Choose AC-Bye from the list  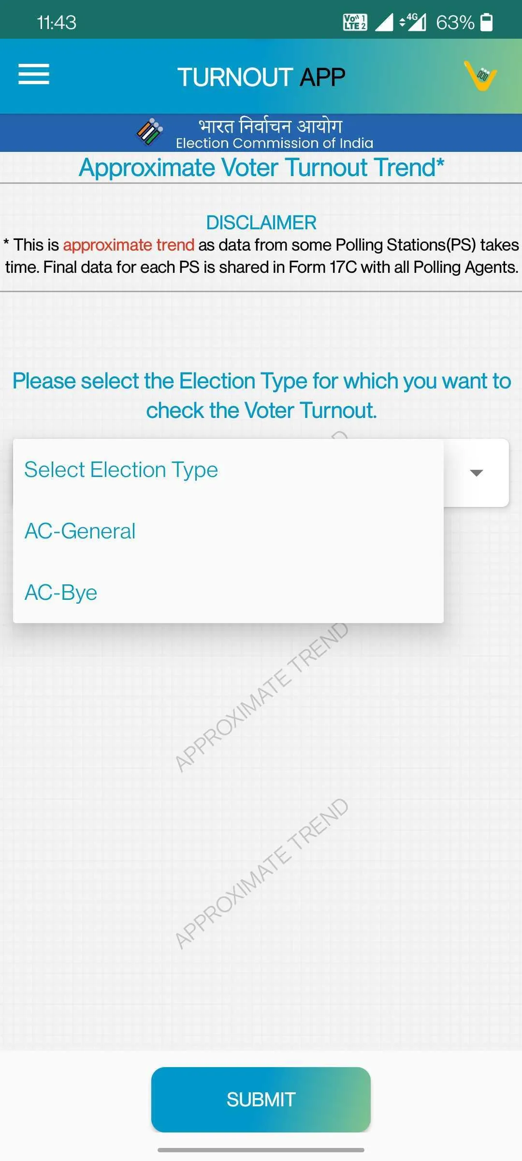tap(60, 592)
